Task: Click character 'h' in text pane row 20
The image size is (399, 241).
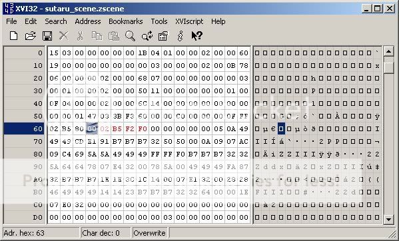Action: [313, 79]
